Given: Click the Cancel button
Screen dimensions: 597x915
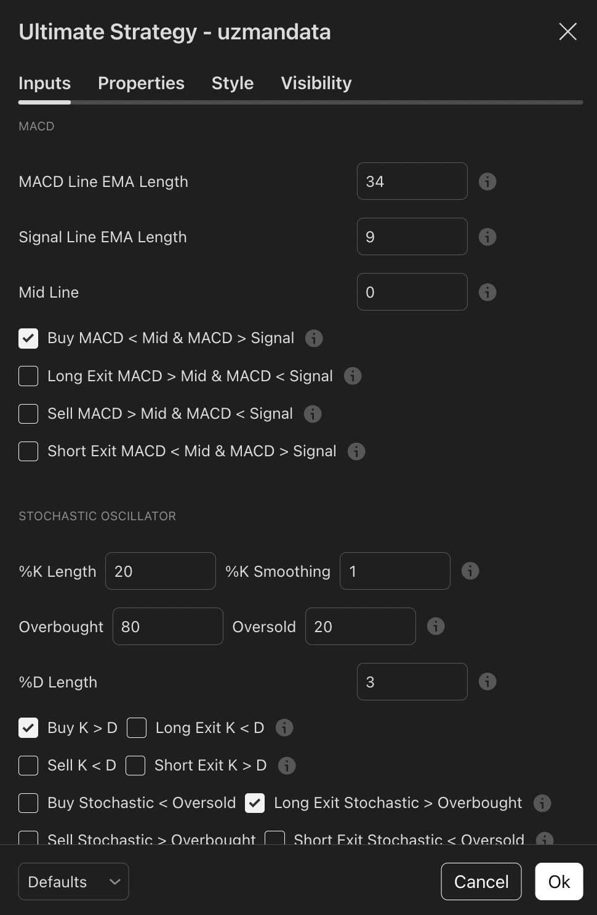Looking at the screenshot, I should pyautogui.click(x=481, y=882).
